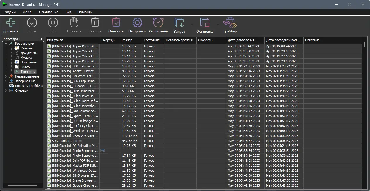Screen dimensions: 370x191
Task: Click the Очистить toolbar icon
Action: [x=116, y=23]
